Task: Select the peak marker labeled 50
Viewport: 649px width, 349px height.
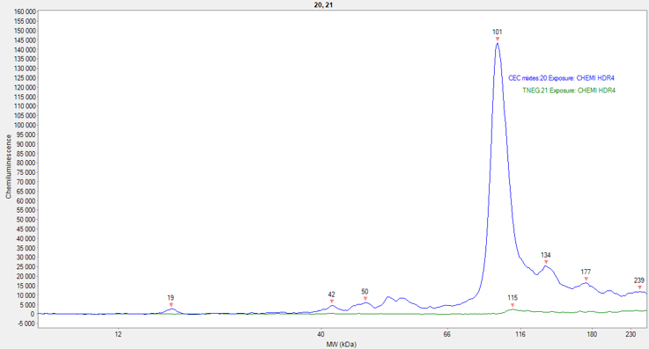Action: 365,299
